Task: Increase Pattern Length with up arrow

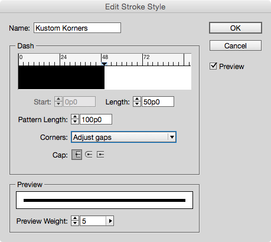Action: [75, 117]
